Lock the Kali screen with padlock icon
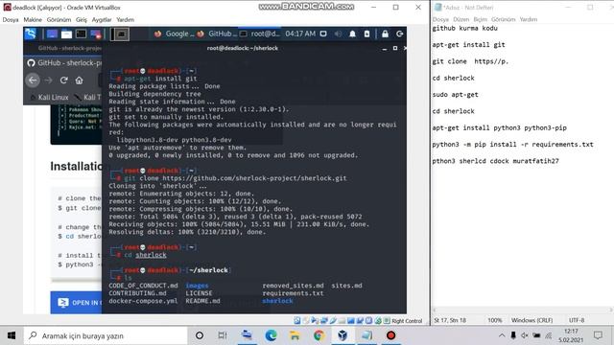 (x=386, y=34)
